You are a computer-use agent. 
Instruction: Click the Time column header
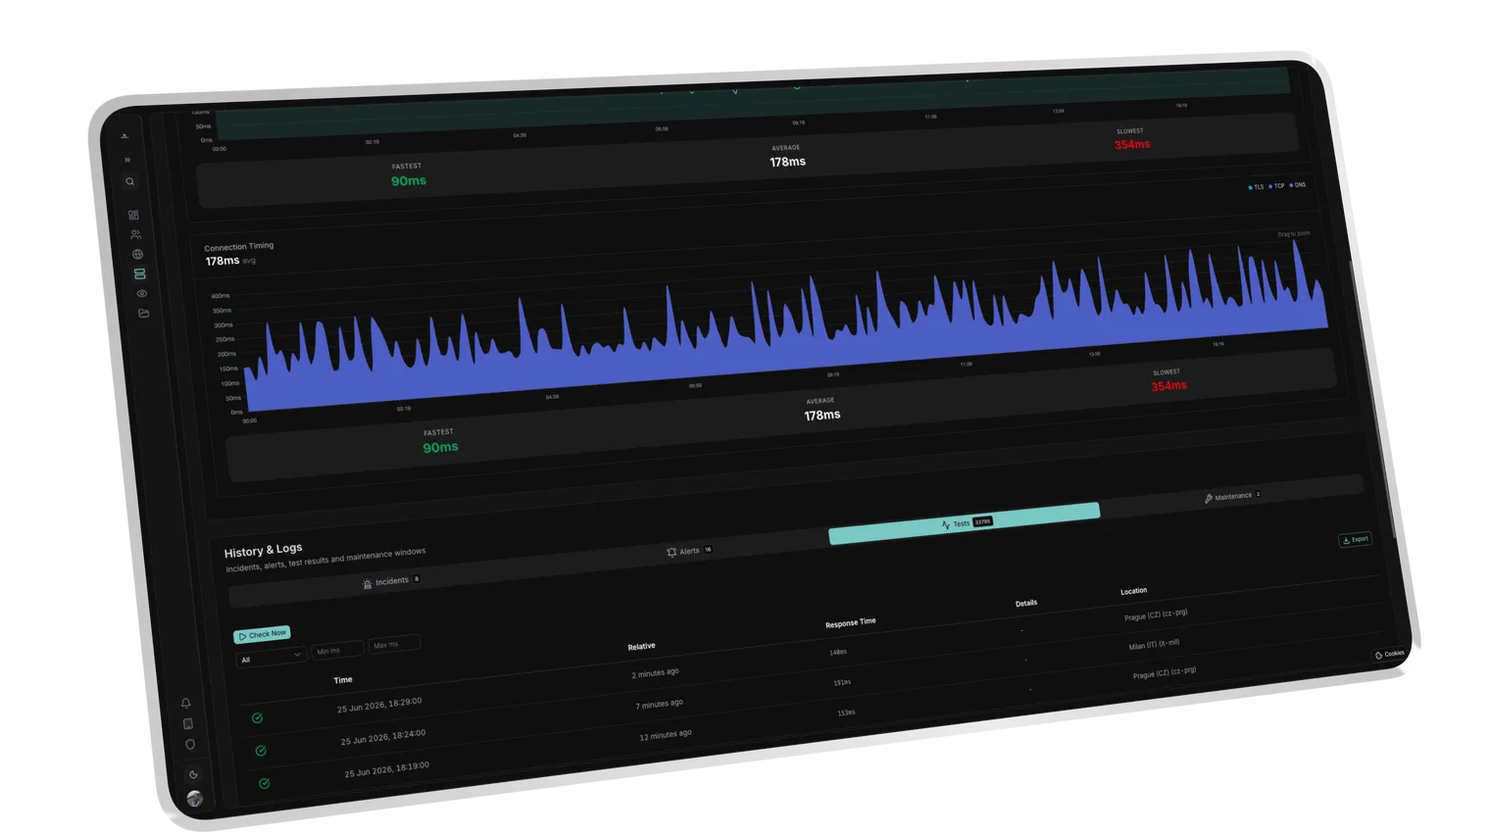tap(343, 680)
